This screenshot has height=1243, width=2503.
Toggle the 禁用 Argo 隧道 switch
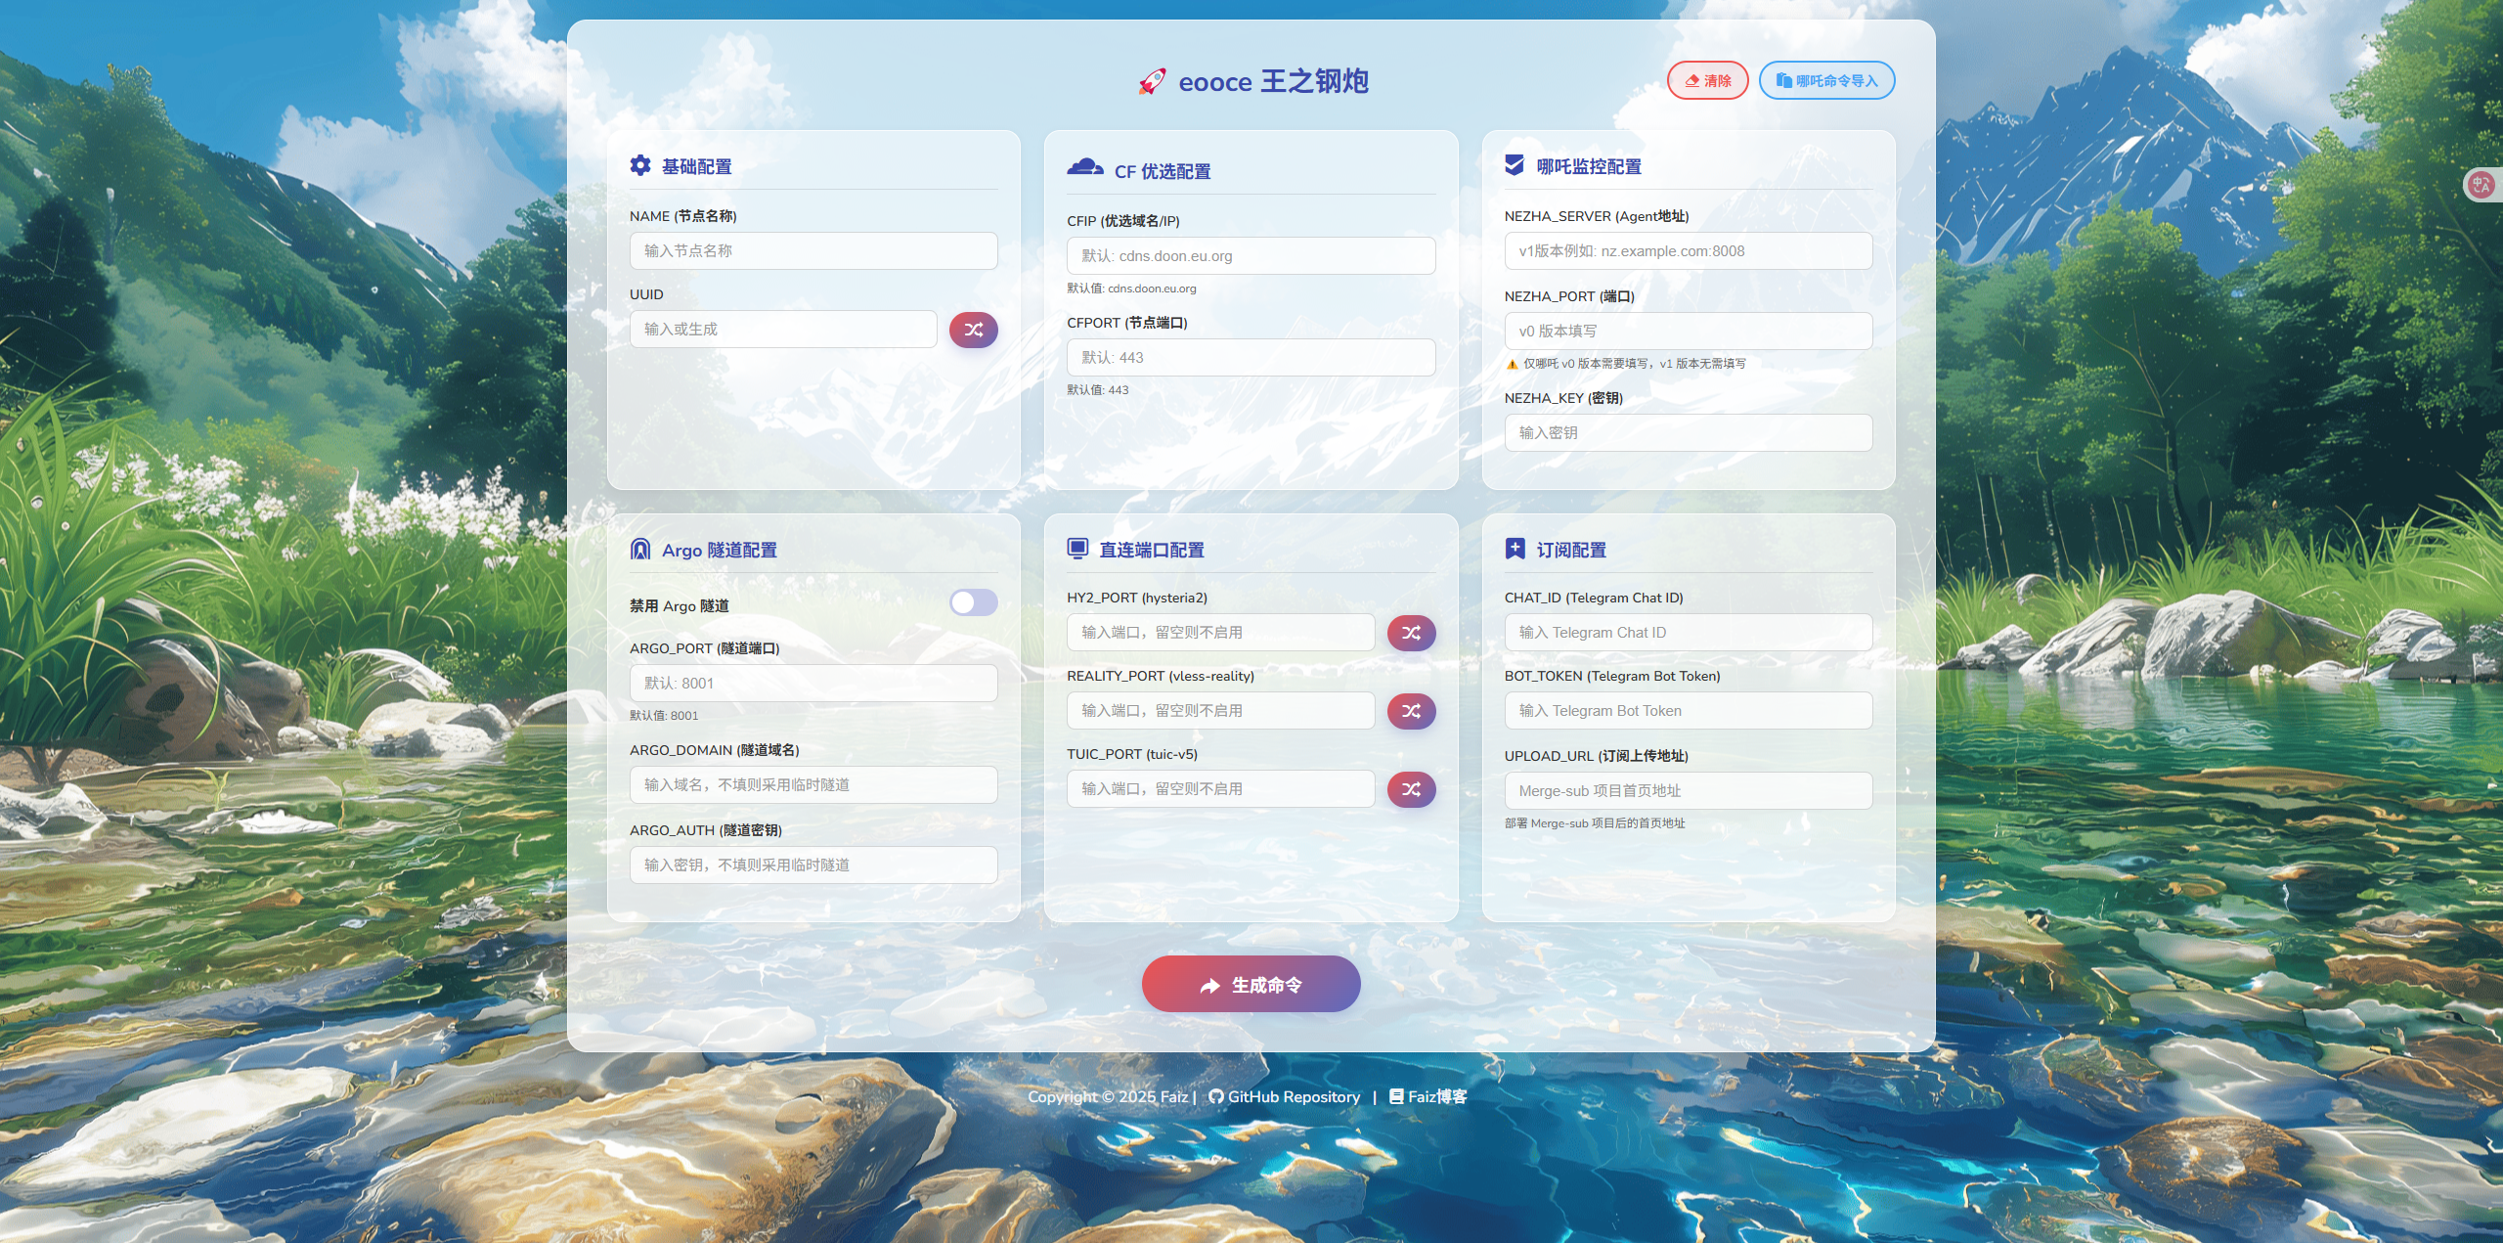(x=973, y=602)
